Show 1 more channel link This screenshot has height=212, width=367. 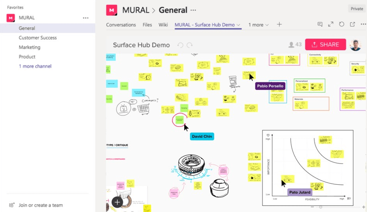(x=35, y=66)
